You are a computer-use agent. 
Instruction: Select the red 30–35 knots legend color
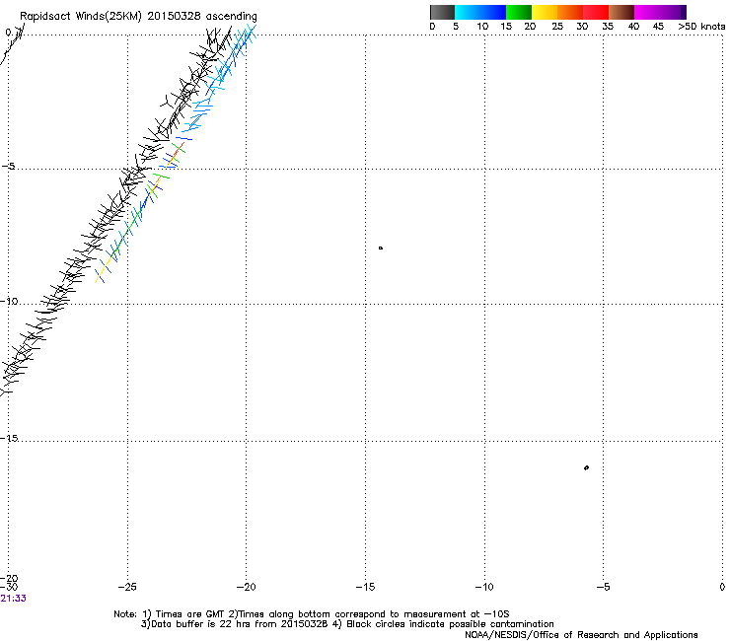pos(596,12)
